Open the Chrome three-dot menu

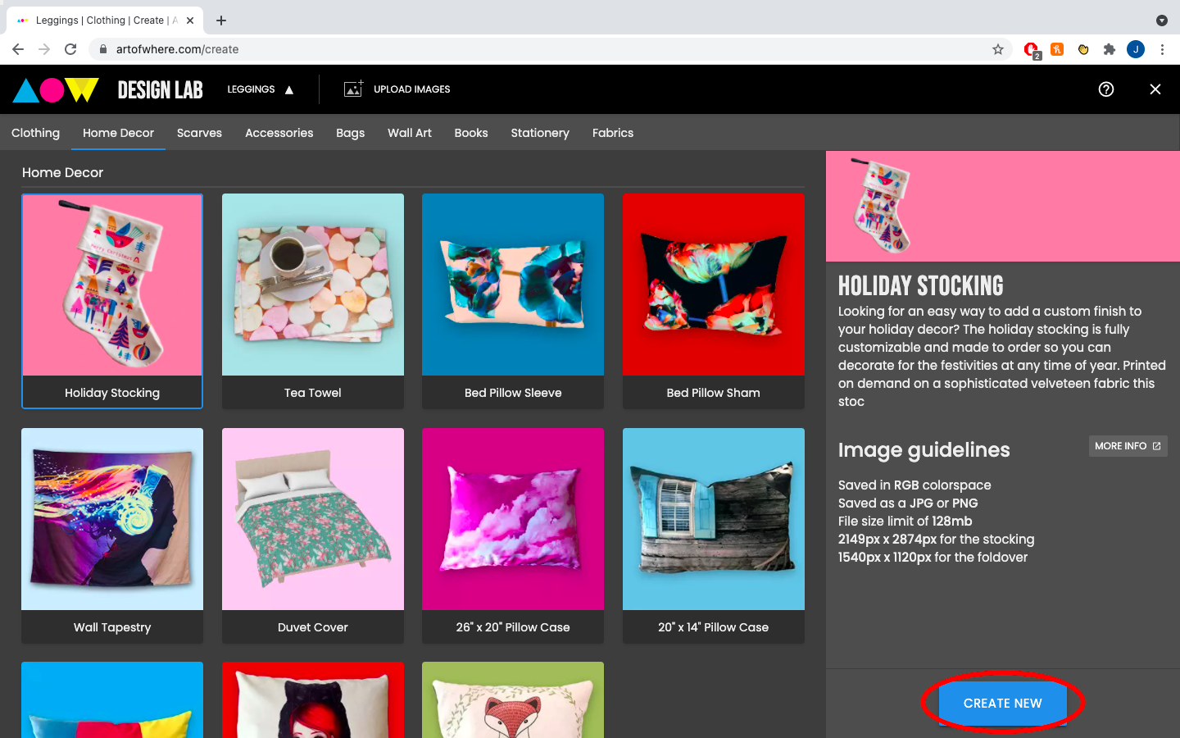[1162, 49]
